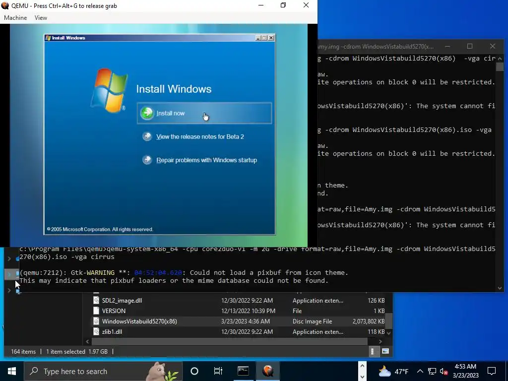Click the command prompt vertical scrollbar thumb
This screenshot has width=508, height=381.
coord(500,66)
